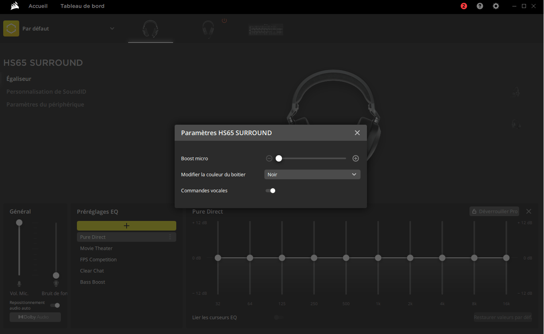Click the red notification badge icon

[464, 6]
